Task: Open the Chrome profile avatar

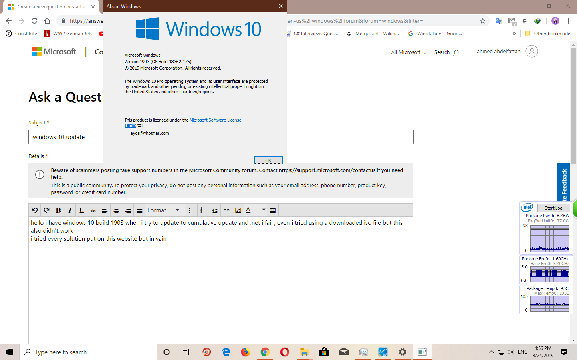Action: click(555, 21)
